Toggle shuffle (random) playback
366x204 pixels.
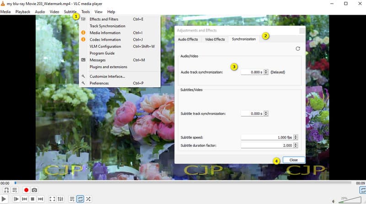tap(88, 199)
